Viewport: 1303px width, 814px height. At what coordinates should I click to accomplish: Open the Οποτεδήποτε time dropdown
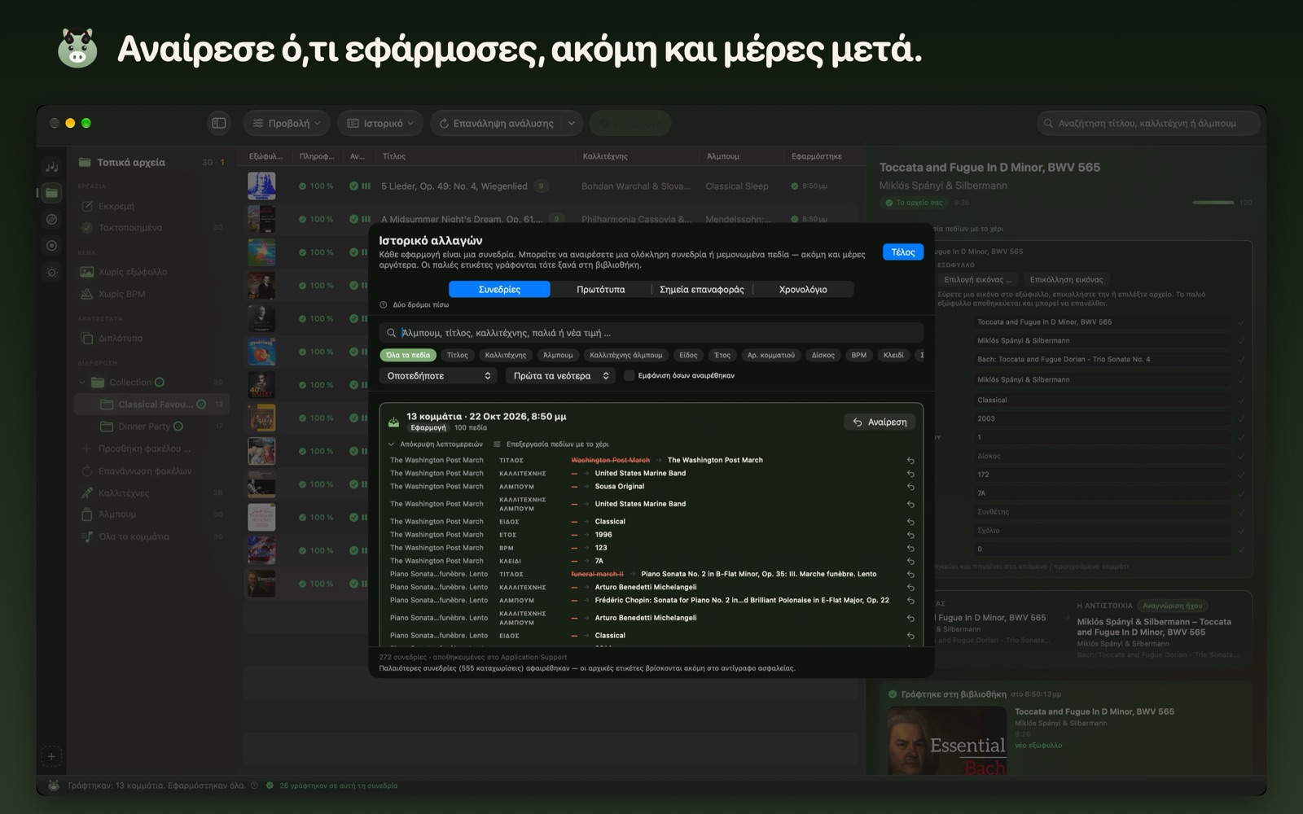(x=438, y=375)
